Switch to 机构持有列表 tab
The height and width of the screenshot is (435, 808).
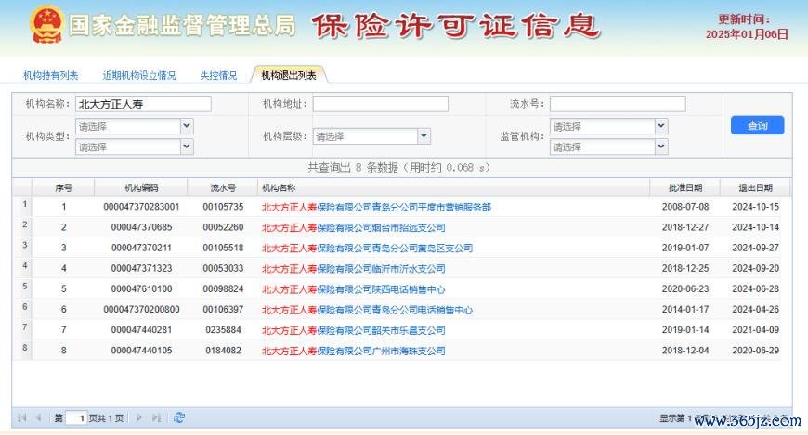(50, 76)
